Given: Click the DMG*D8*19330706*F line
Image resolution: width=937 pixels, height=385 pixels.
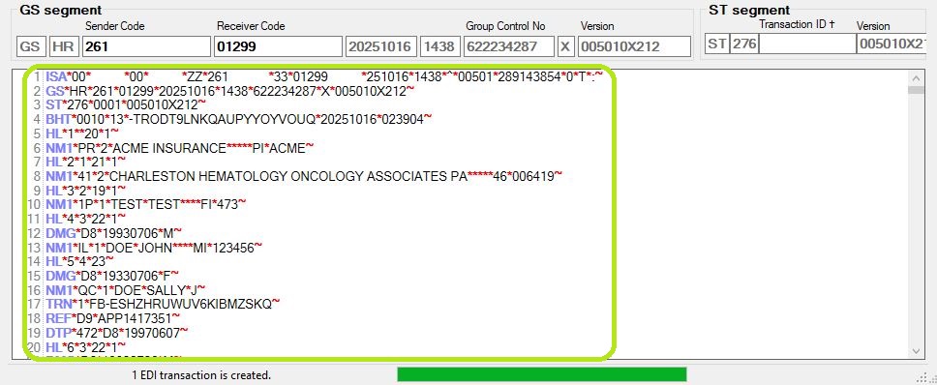Looking at the screenshot, I should coord(112,275).
